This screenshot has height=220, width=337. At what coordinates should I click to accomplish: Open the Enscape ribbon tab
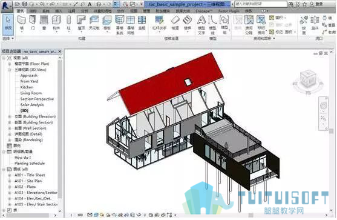coord(204,11)
